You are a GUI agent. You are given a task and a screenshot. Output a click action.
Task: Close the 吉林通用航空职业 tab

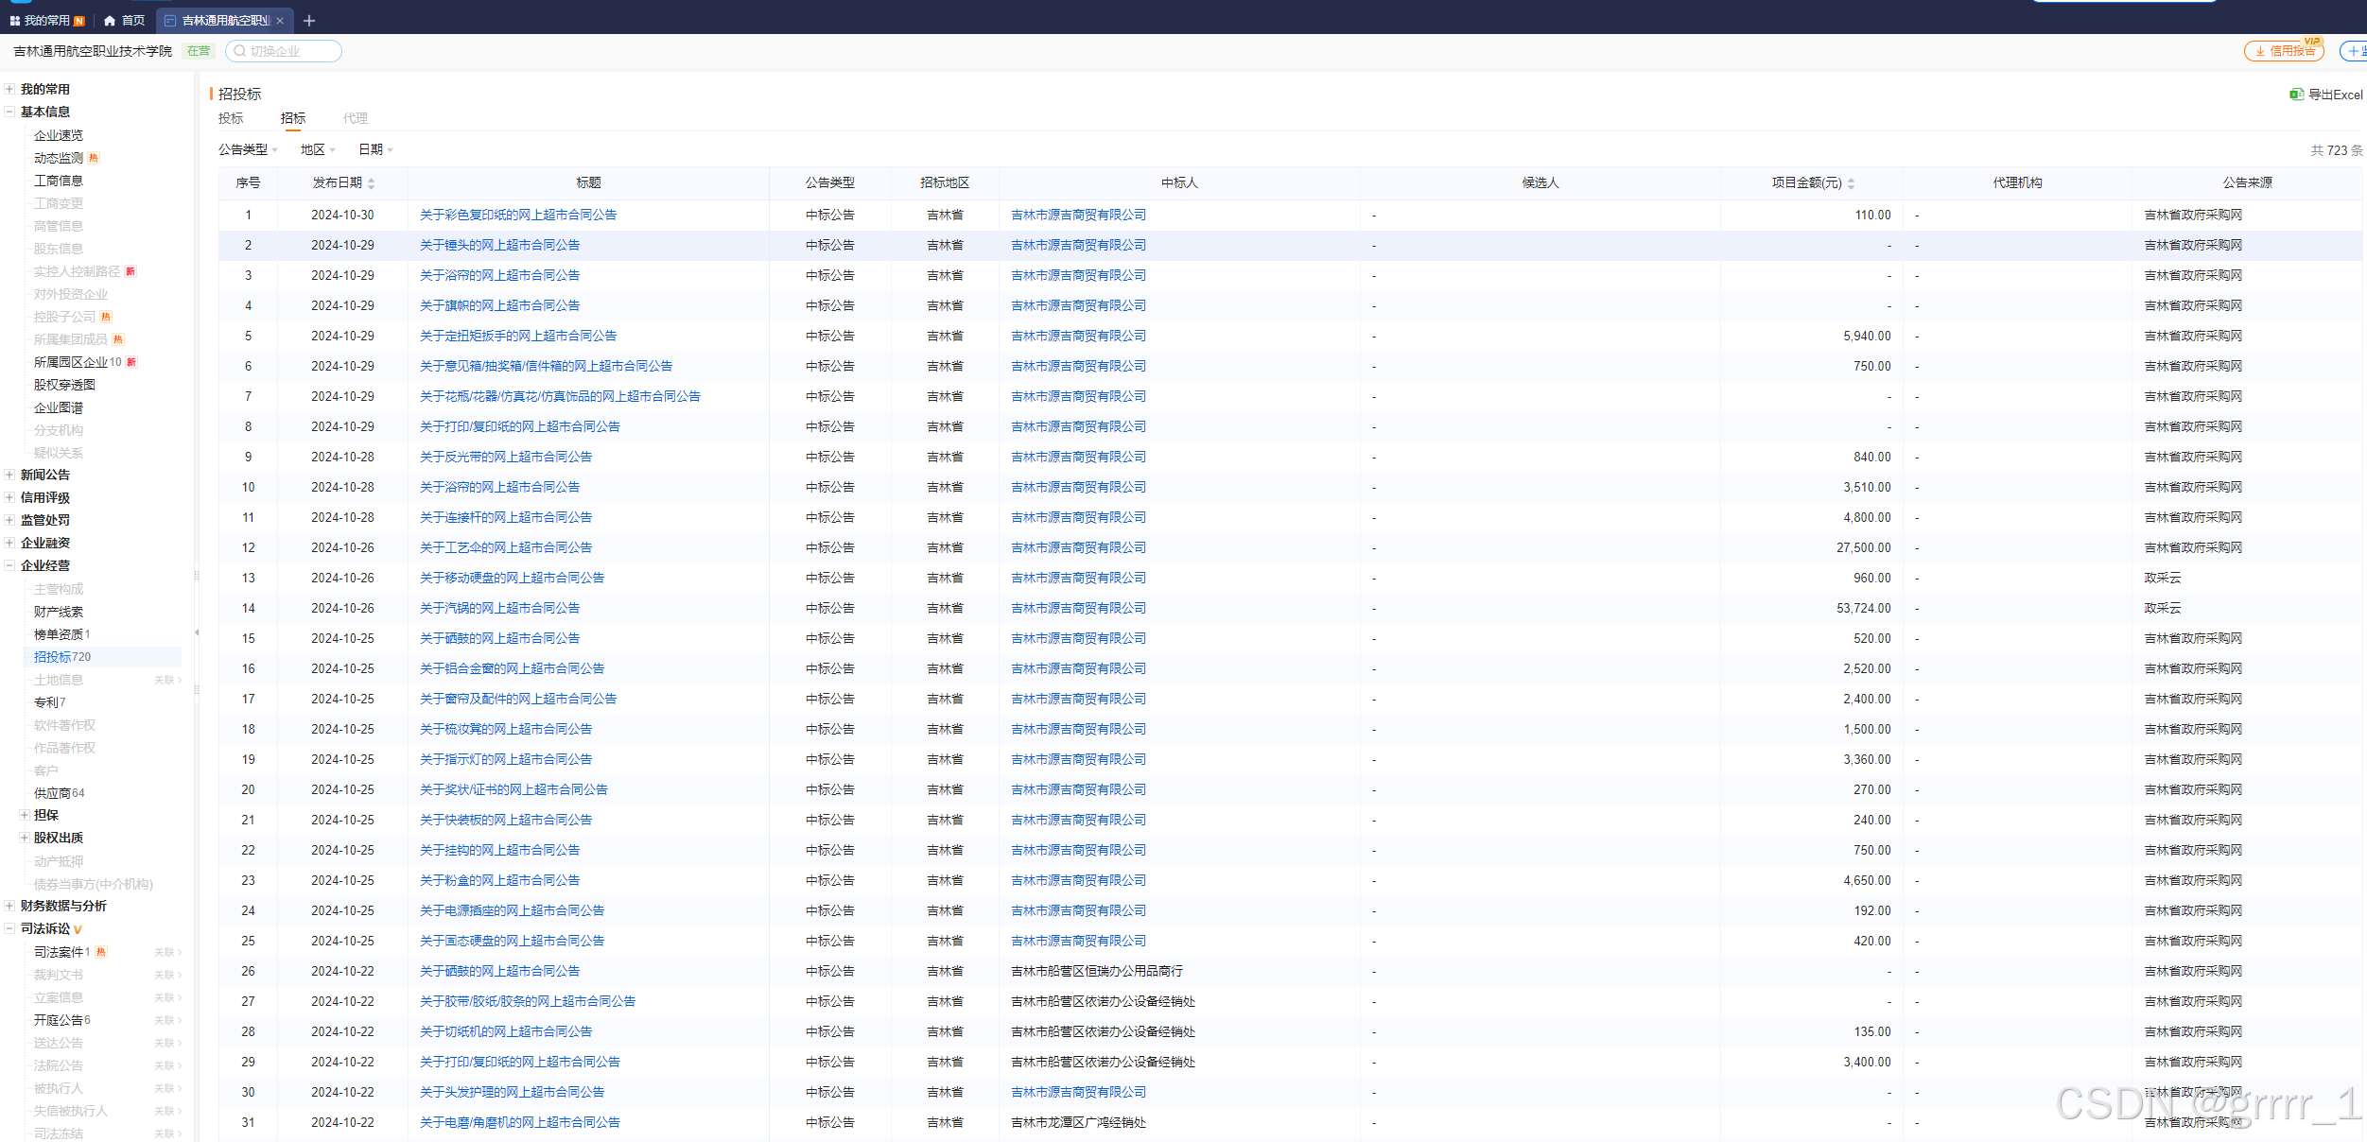280,21
